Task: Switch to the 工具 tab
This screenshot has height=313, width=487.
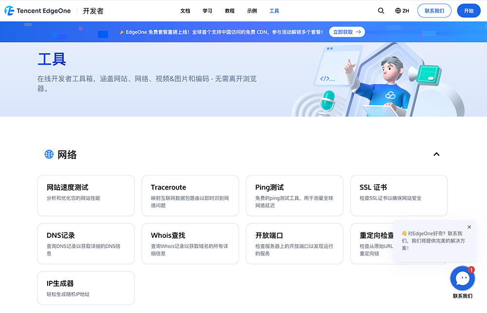Action: (x=274, y=10)
